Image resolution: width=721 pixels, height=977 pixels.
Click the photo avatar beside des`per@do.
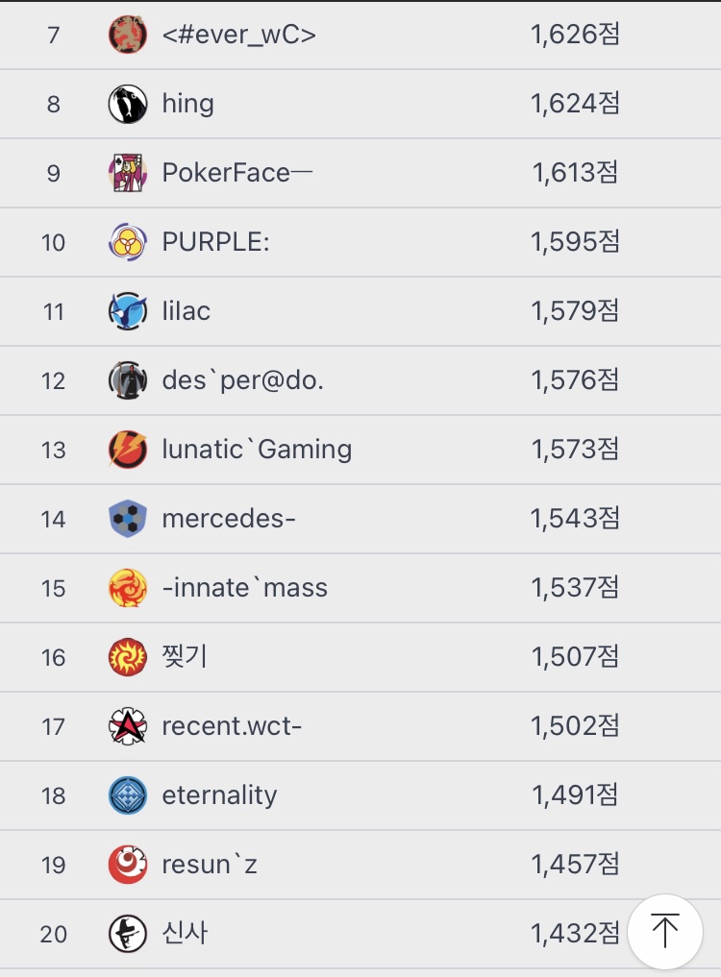[128, 380]
